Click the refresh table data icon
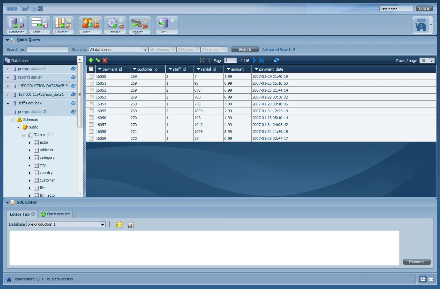 [276, 60]
